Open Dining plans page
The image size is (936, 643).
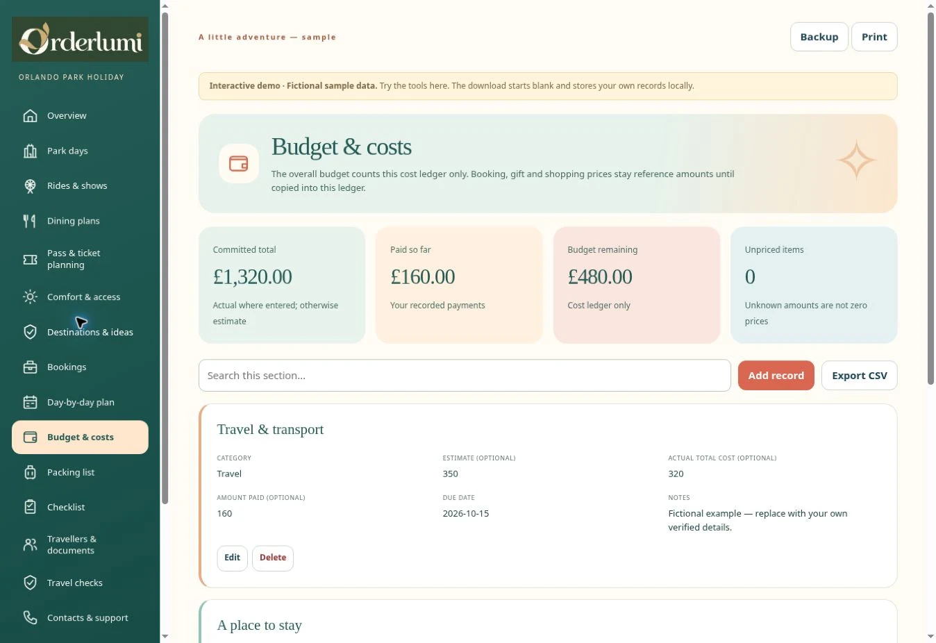click(80, 221)
